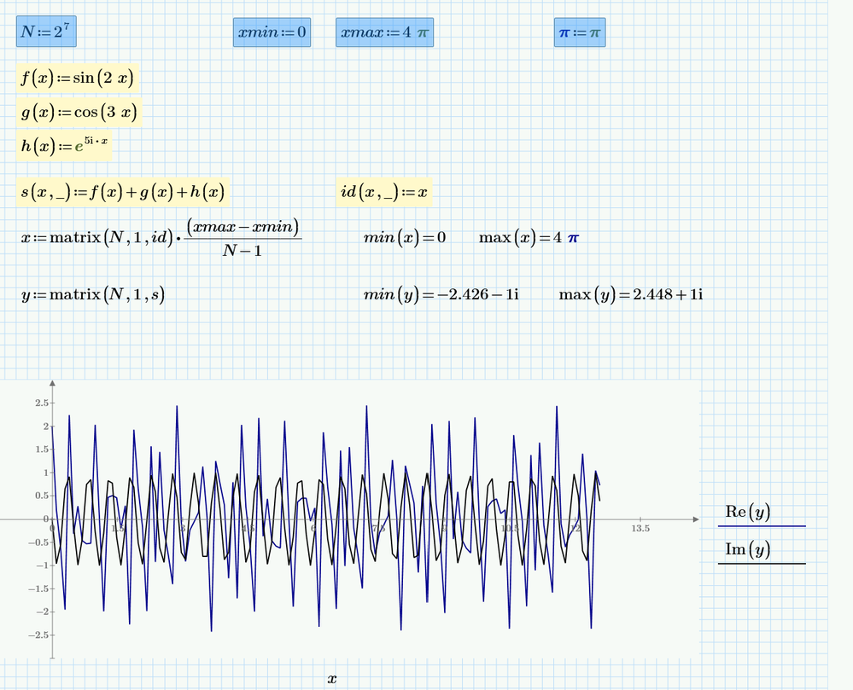Select the s(x,_) sum function definition
This screenshot has width=853, height=690.
(x=121, y=193)
